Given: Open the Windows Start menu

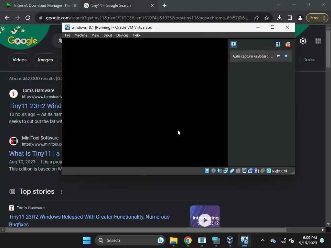Looking at the screenshot, I should [x=87, y=240].
